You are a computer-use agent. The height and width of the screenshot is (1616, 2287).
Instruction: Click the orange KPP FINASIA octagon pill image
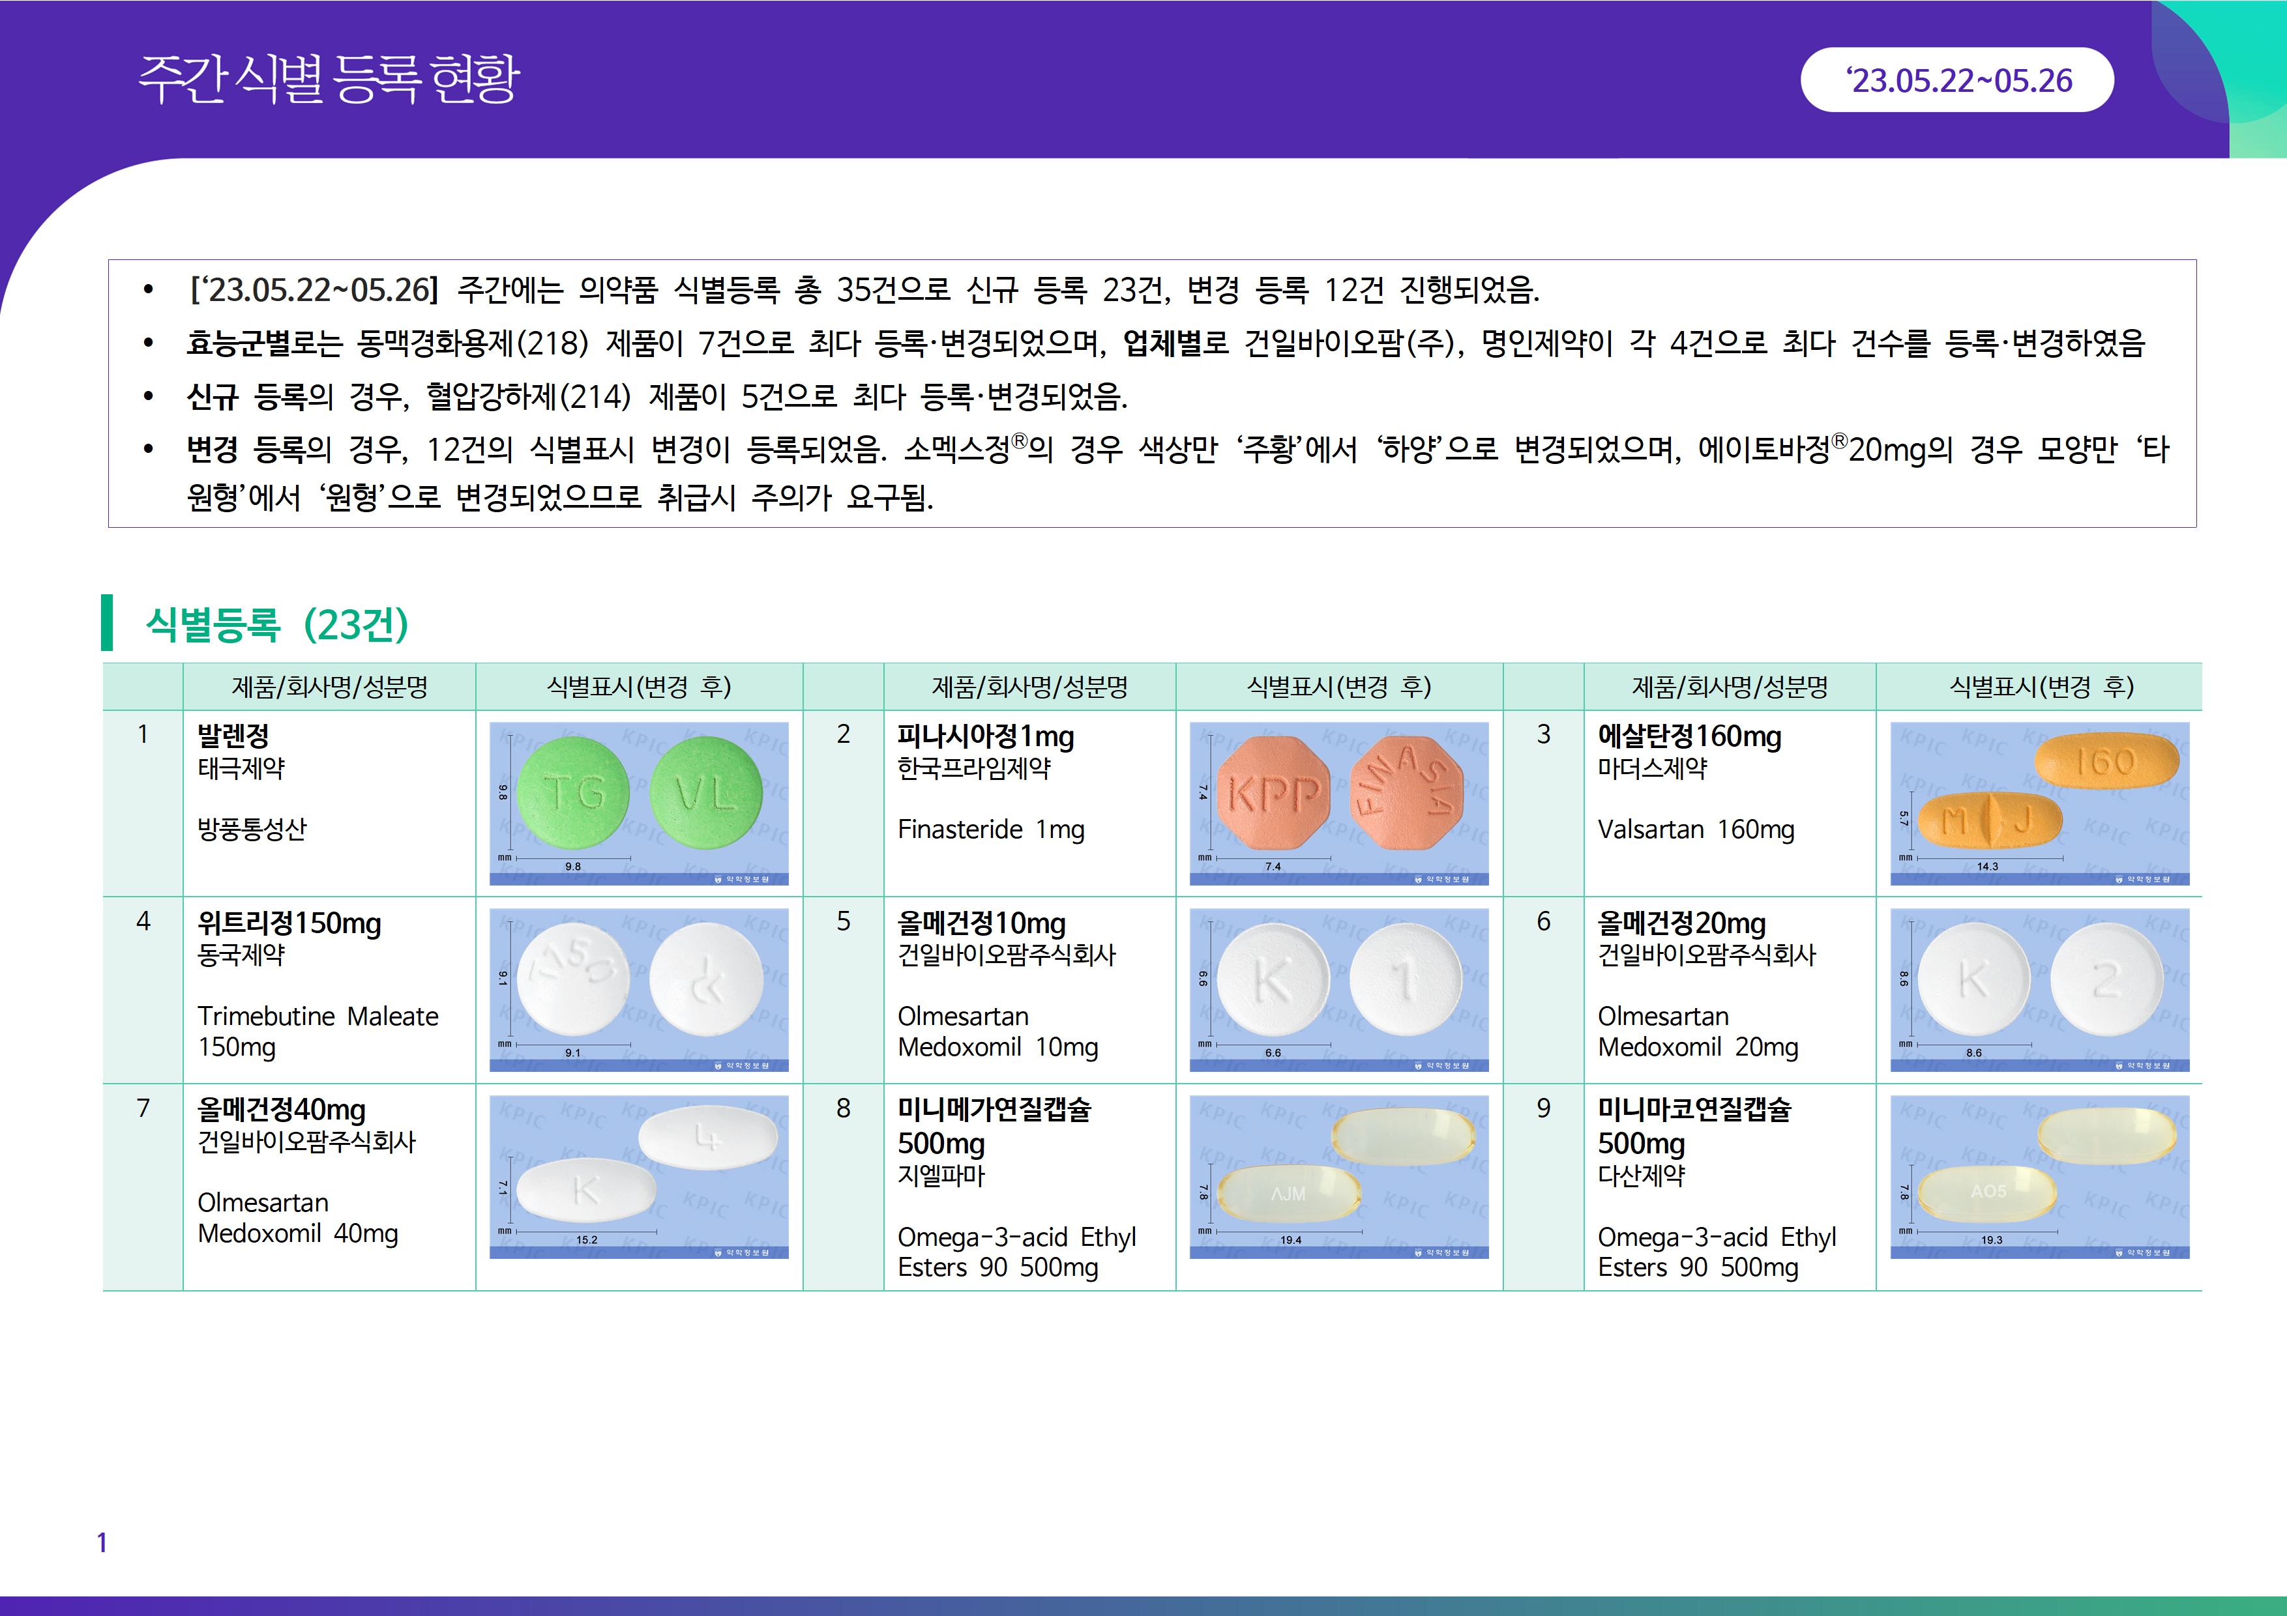click(x=1338, y=803)
